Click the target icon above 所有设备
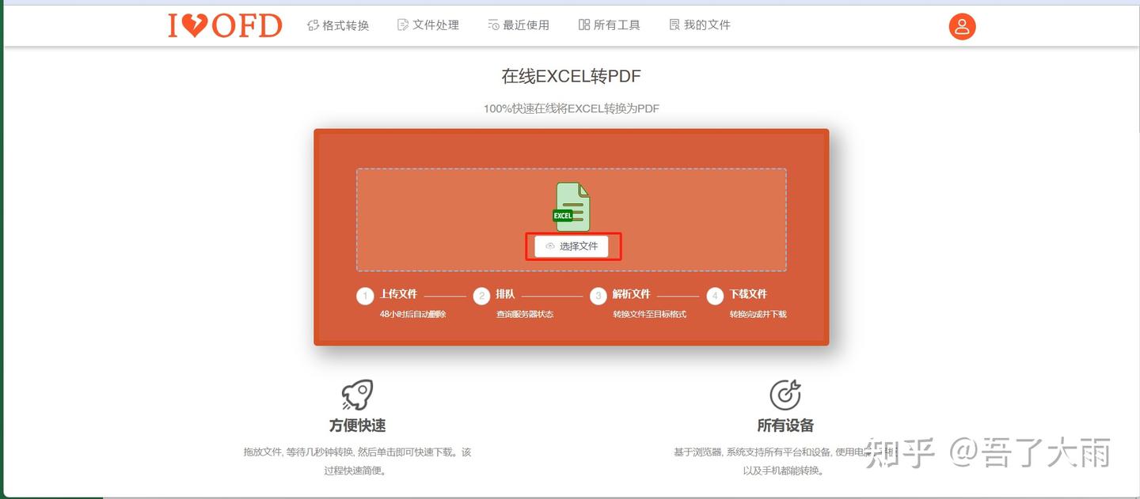Viewport: 1140px width, 499px height. click(x=785, y=394)
